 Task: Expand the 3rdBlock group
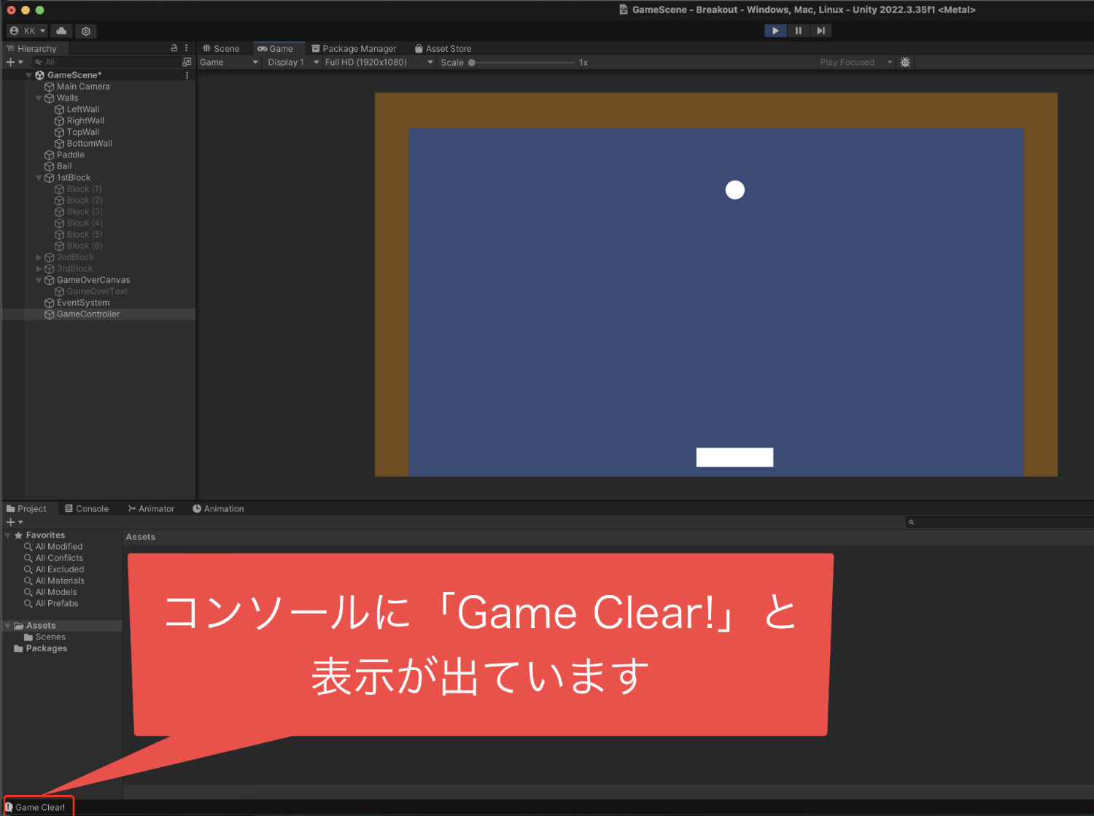39,269
